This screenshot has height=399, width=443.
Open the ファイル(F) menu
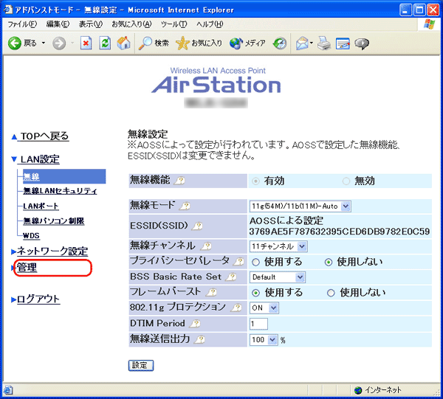(x=22, y=24)
